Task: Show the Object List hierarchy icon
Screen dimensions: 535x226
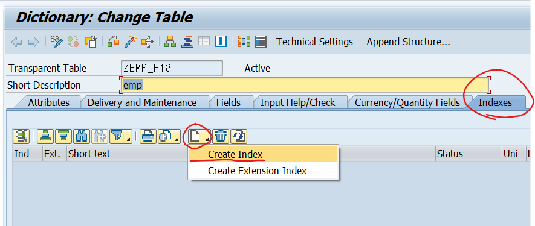Action: (x=170, y=42)
